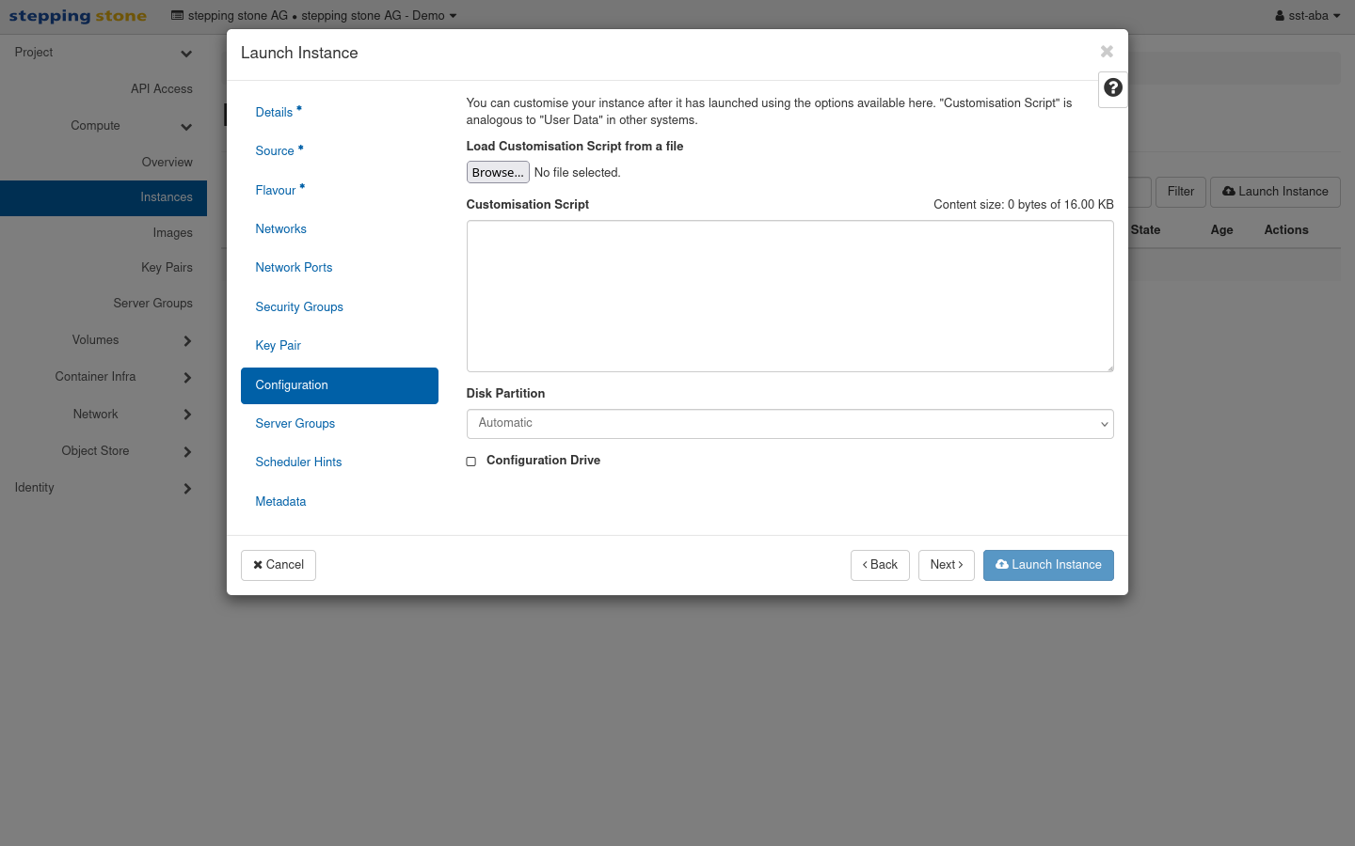Viewport: 1355px width, 846px height.
Task: Enable the Configuration Drive checkbox
Action: point(471,462)
